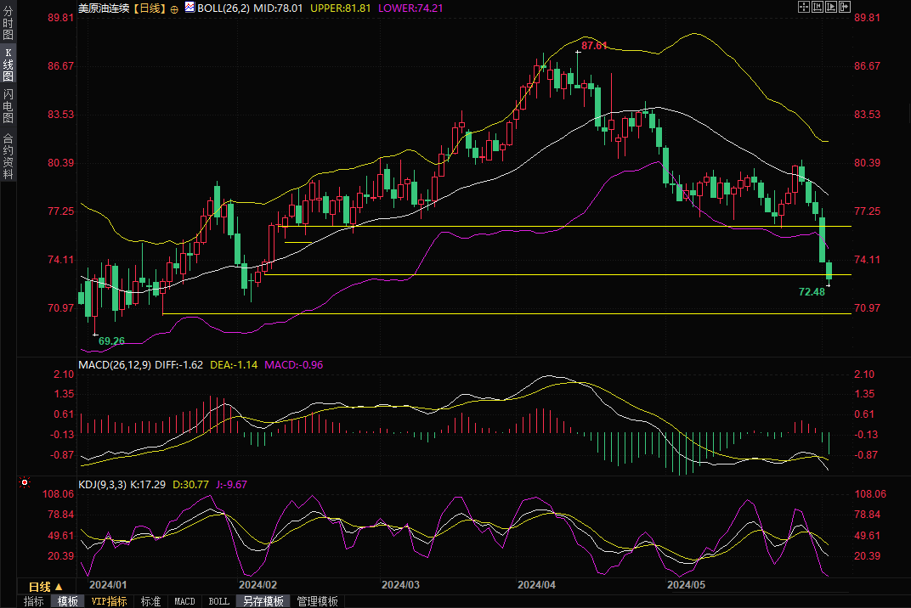Image resolution: width=911 pixels, height=608 pixels.
Task: Open the 日线 period selector arrow
Action: 59,587
